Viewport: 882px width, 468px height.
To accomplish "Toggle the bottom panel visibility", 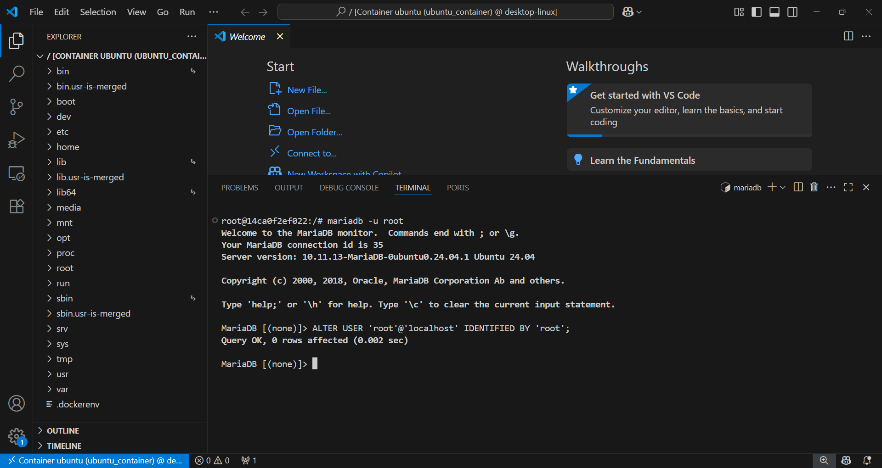I will (x=774, y=12).
